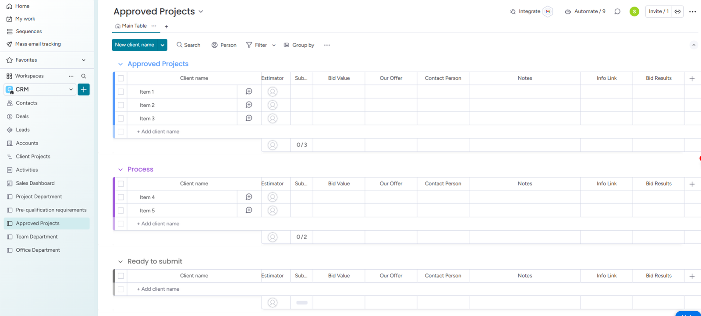Open the Integrate plug icon
This screenshot has height=316, width=701.
pos(513,11)
